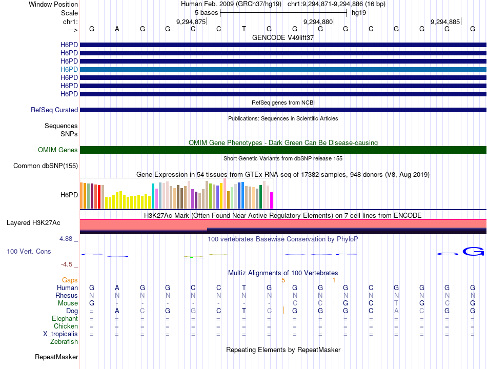Screen dimensions: 487x369
Task: Click the dark green OMIM Genes bar
Action: point(283,150)
